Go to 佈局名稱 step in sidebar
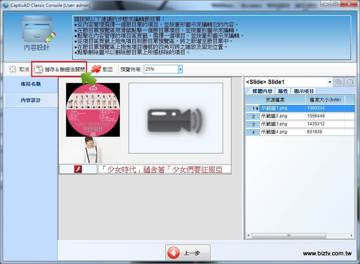 pyautogui.click(x=31, y=84)
